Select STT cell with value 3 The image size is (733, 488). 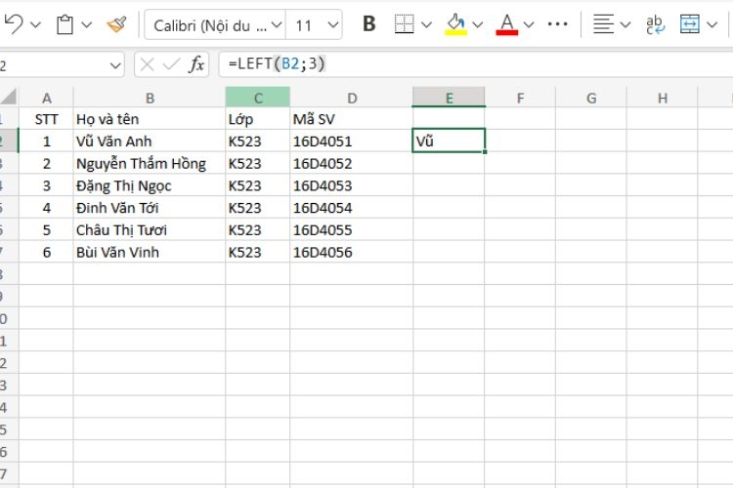[46, 185]
